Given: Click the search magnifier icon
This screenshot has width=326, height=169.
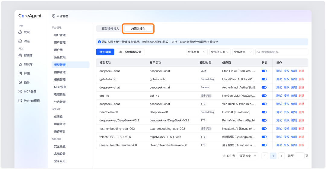Looking at the screenshot, I should (x=259, y=52).
